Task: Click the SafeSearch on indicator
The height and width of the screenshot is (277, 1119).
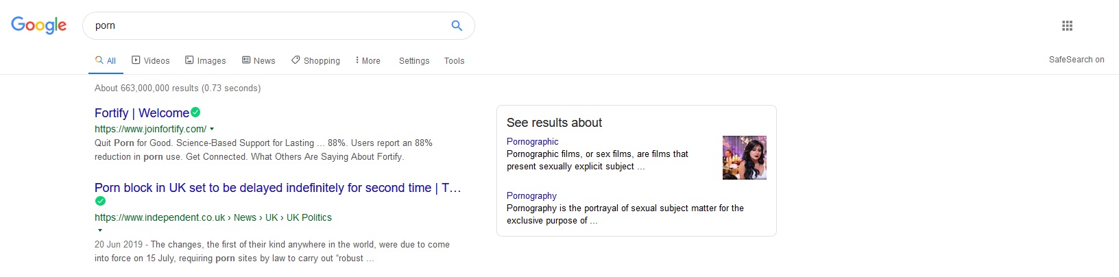Action: [1076, 60]
